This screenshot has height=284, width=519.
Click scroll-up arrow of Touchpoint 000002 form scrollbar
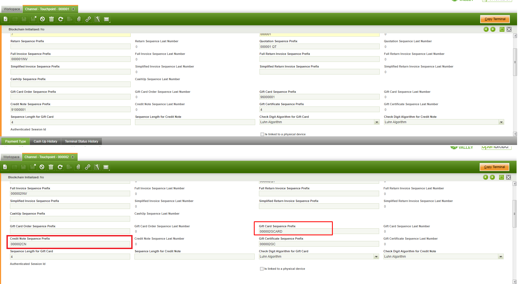coord(514,184)
